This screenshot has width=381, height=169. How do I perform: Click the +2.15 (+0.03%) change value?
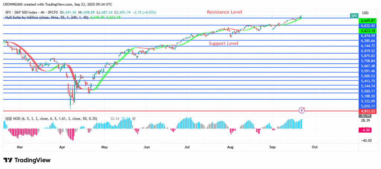click(x=144, y=12)
